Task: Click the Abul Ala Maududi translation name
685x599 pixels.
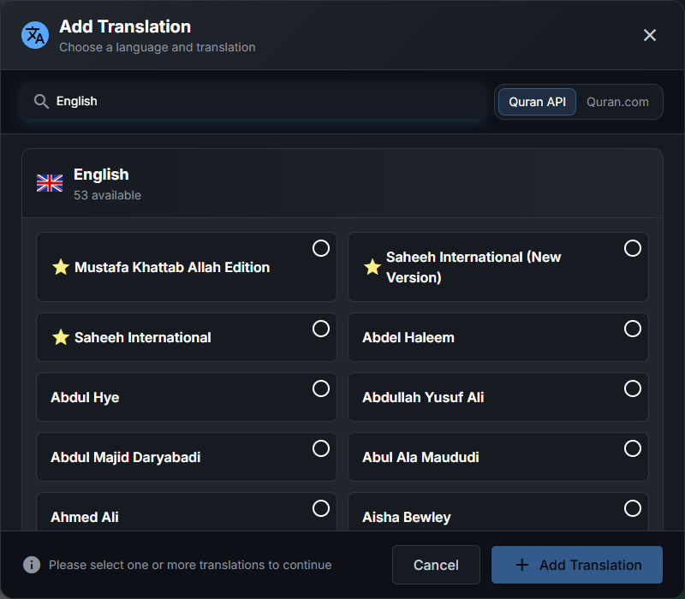Action: 420,457
